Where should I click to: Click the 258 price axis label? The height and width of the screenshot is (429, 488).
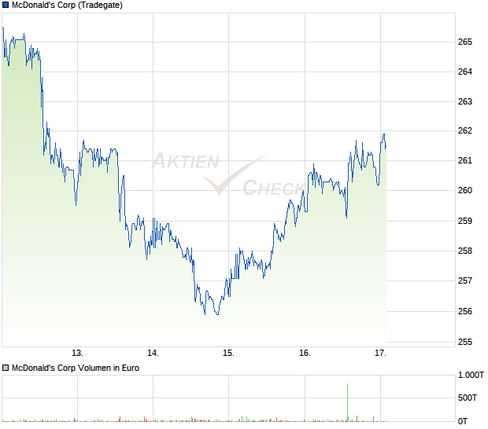coord(465,251)
